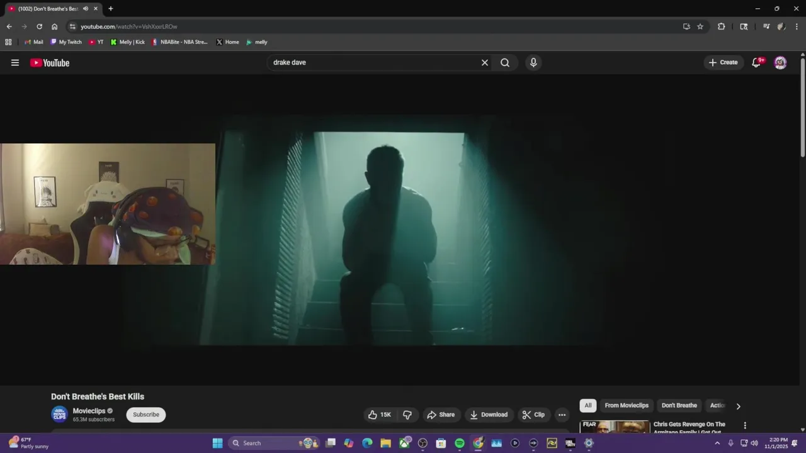806x453 pixels.
Task: Open the 'Melly | Kick' bookmark
Action: tap(127, 42)
